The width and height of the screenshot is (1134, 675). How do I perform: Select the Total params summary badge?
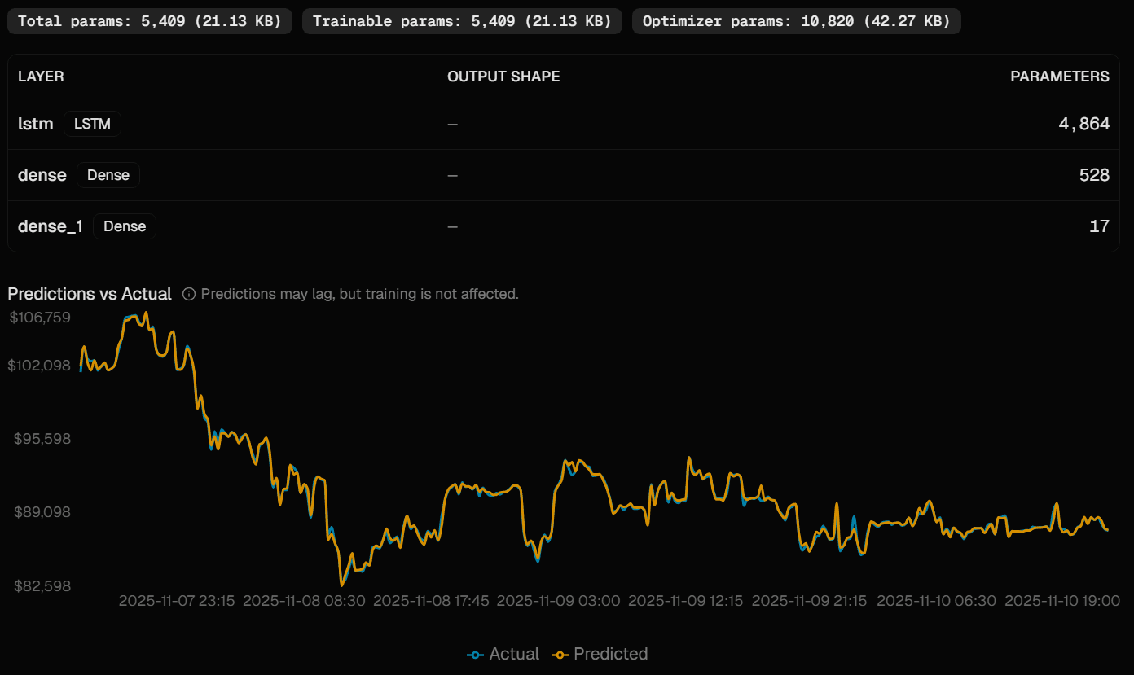(149, 21)
